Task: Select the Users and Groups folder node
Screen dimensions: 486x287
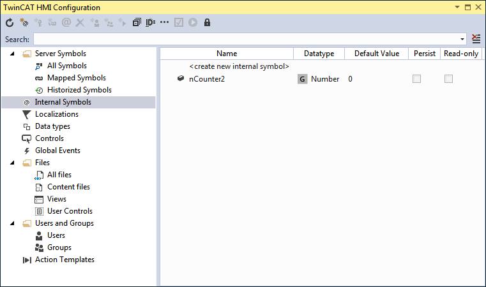Action: click(64, 223)
